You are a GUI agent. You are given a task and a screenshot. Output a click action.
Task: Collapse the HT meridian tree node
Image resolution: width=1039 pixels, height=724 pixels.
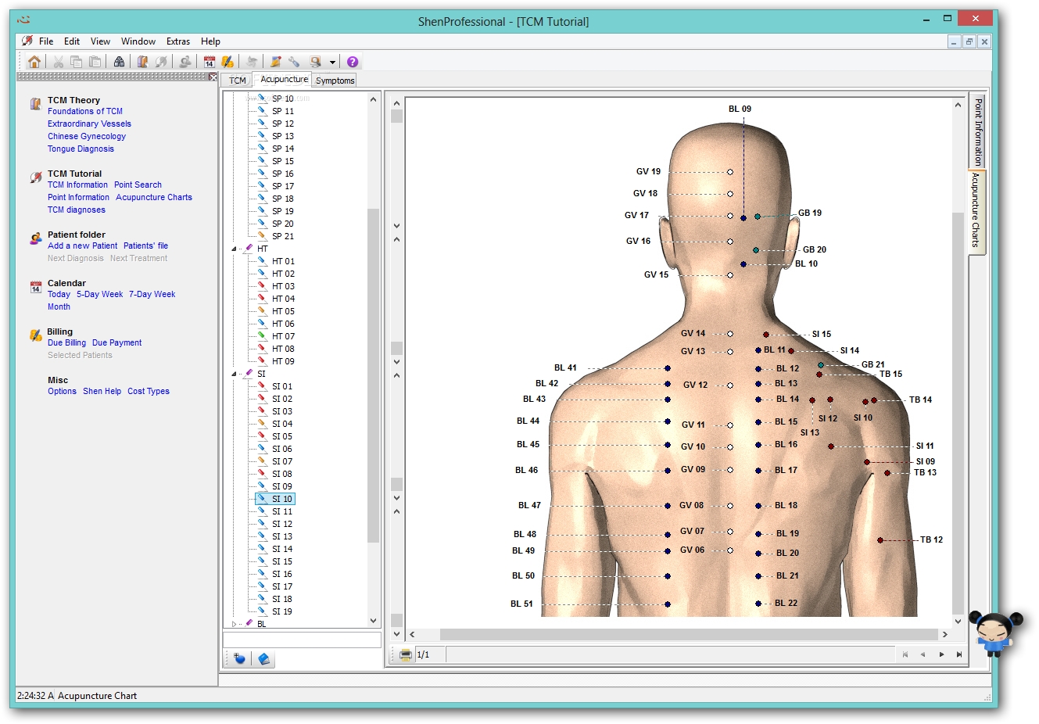[234, 249]
